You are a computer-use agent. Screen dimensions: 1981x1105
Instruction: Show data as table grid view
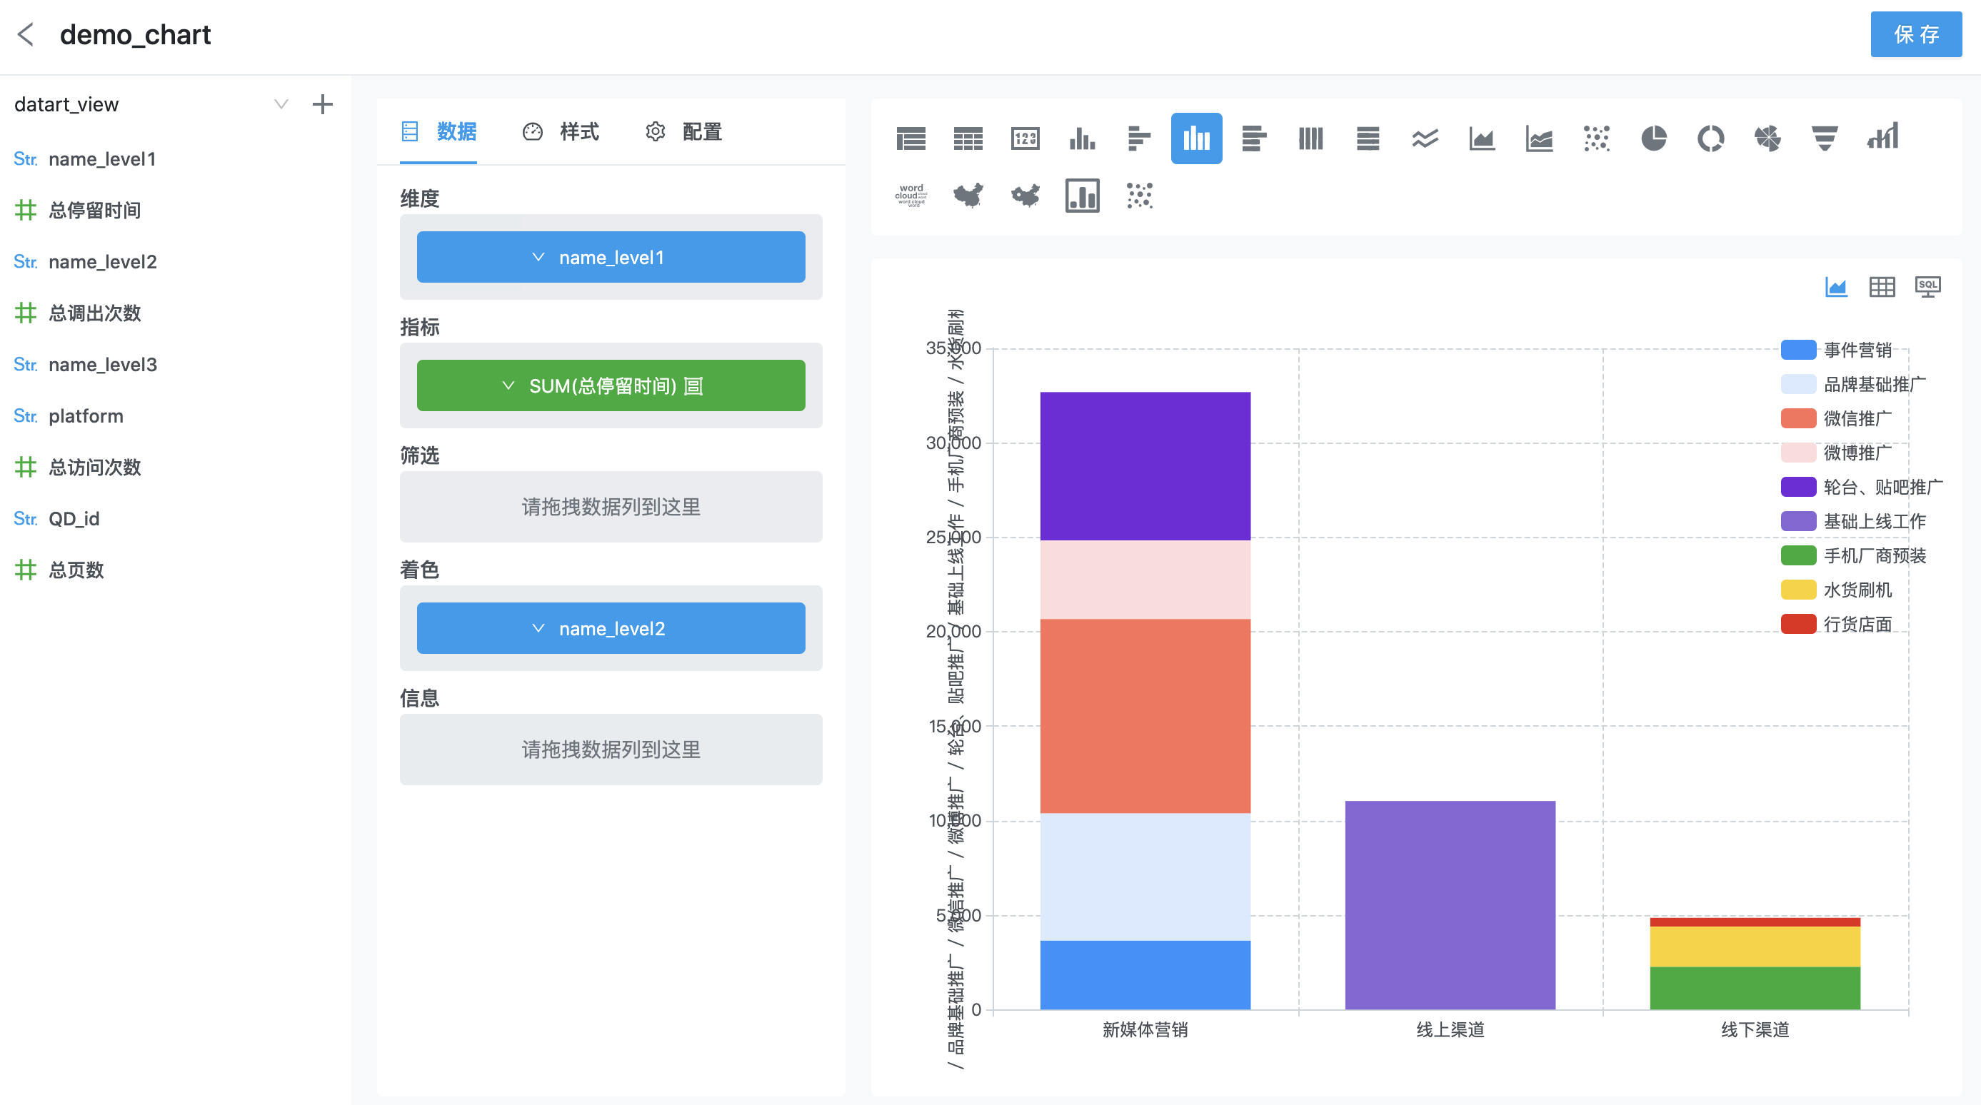pos(1882,287)
